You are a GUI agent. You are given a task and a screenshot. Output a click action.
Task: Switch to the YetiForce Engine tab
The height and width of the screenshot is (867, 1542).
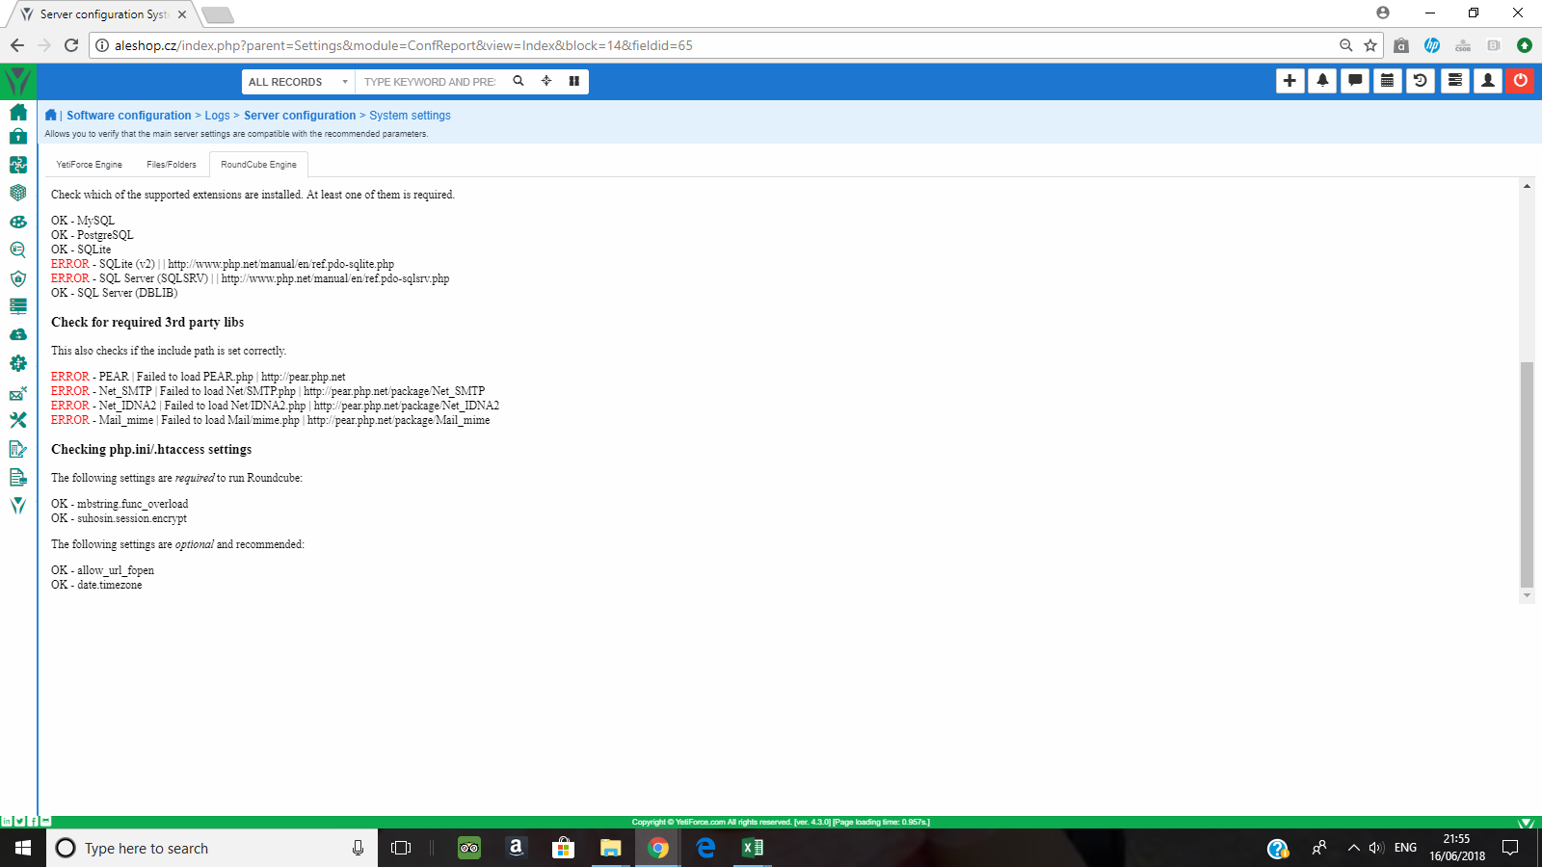point(89,164)
